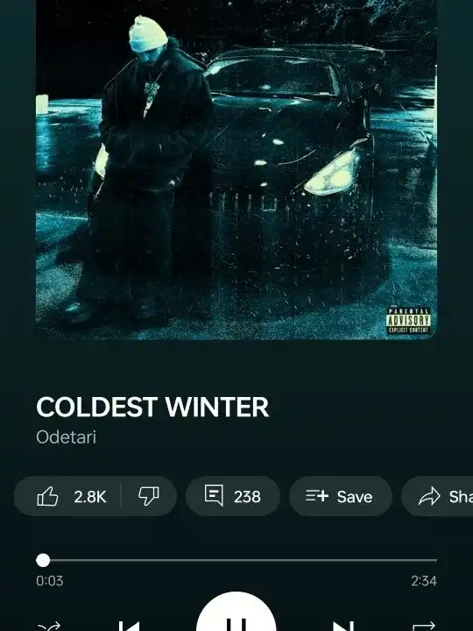
Task: Click the unplayed part of the progress bar
Action: (244, 560)
